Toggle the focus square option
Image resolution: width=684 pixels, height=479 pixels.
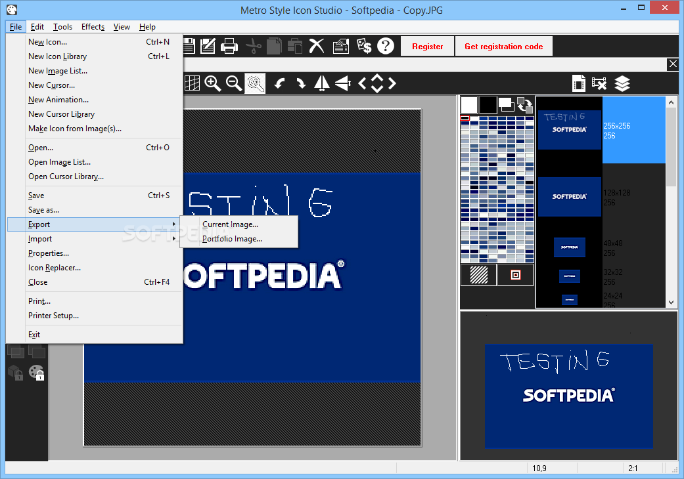click(515, 274)
